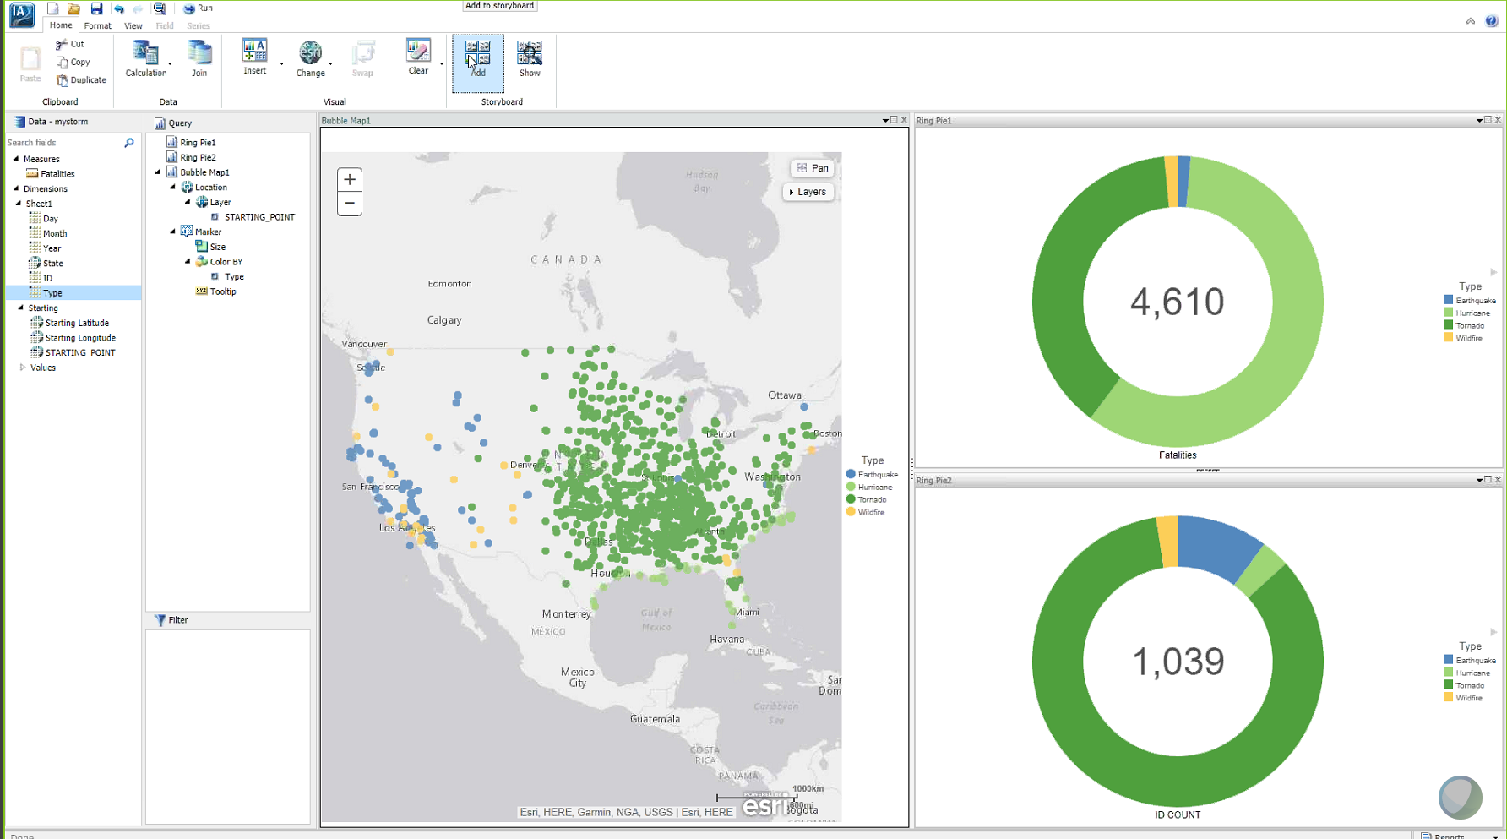Open the Format ribbon tab
Image resolution: width=1507 pixels, height=839 pixels.
tap(97, 25)
